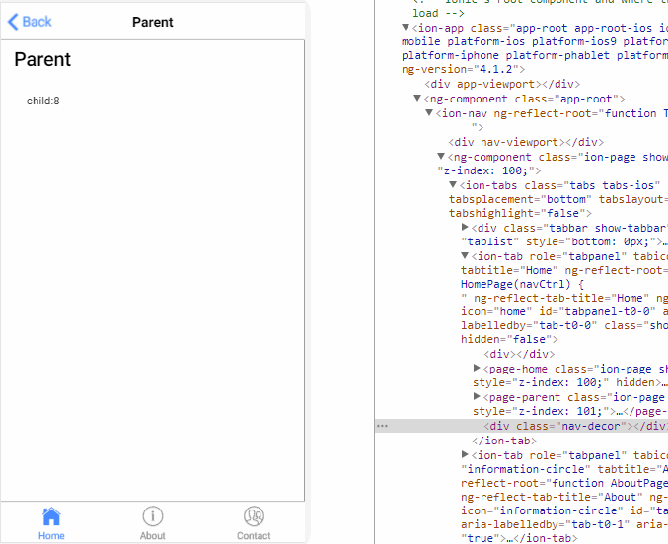Click the large Parent page heading
668x544 pixels.
tap(42, 60)
